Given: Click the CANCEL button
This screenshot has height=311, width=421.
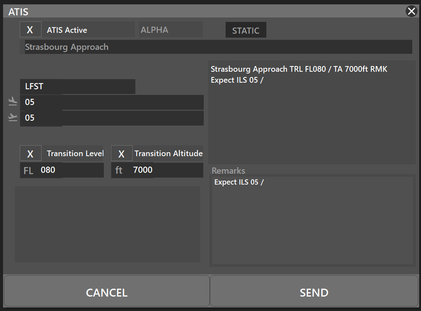Looking at the screenshot, I should (106, 291).
